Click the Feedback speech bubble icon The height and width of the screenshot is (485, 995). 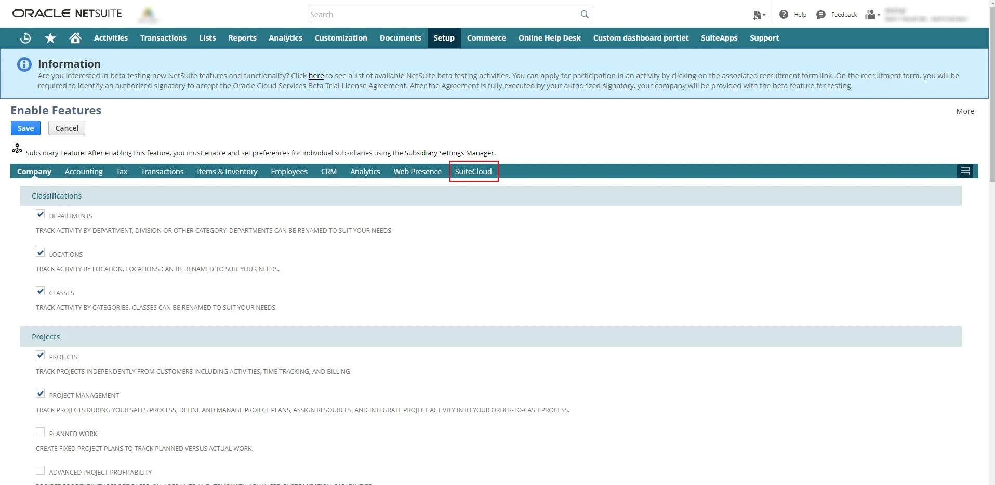pos(821,15)
